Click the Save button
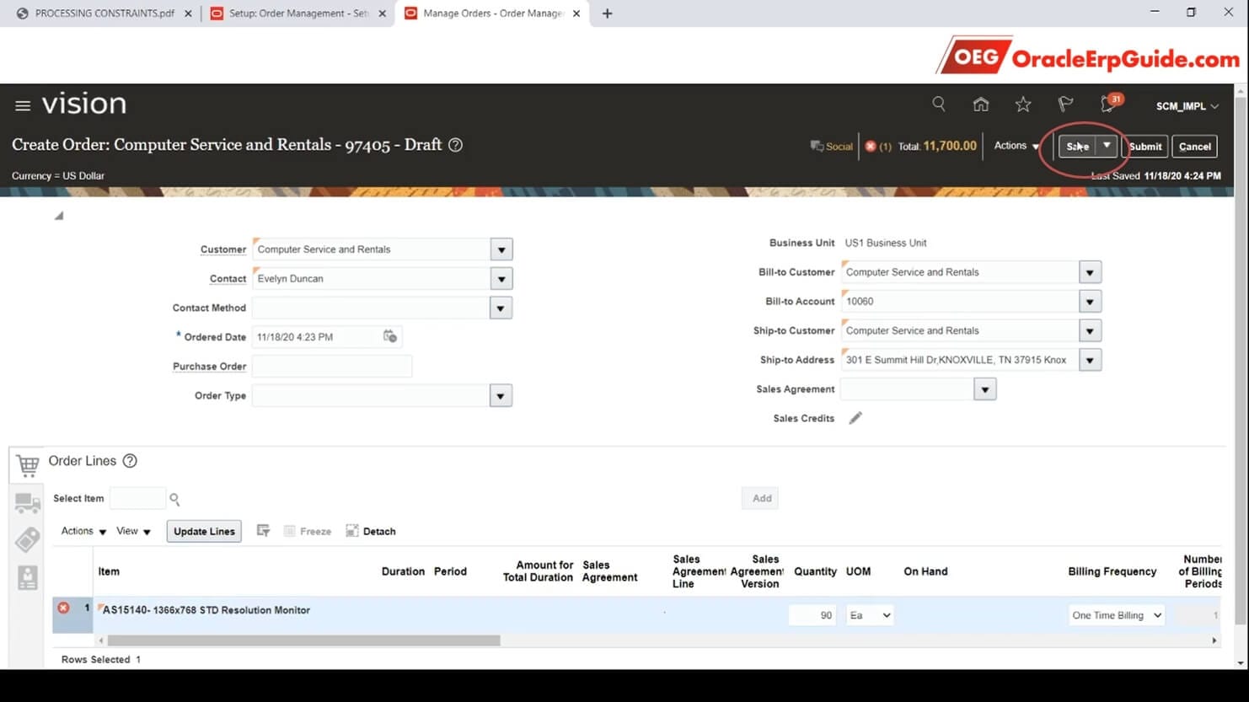This screenshot has height=702, width=1249. (1078, 146)
